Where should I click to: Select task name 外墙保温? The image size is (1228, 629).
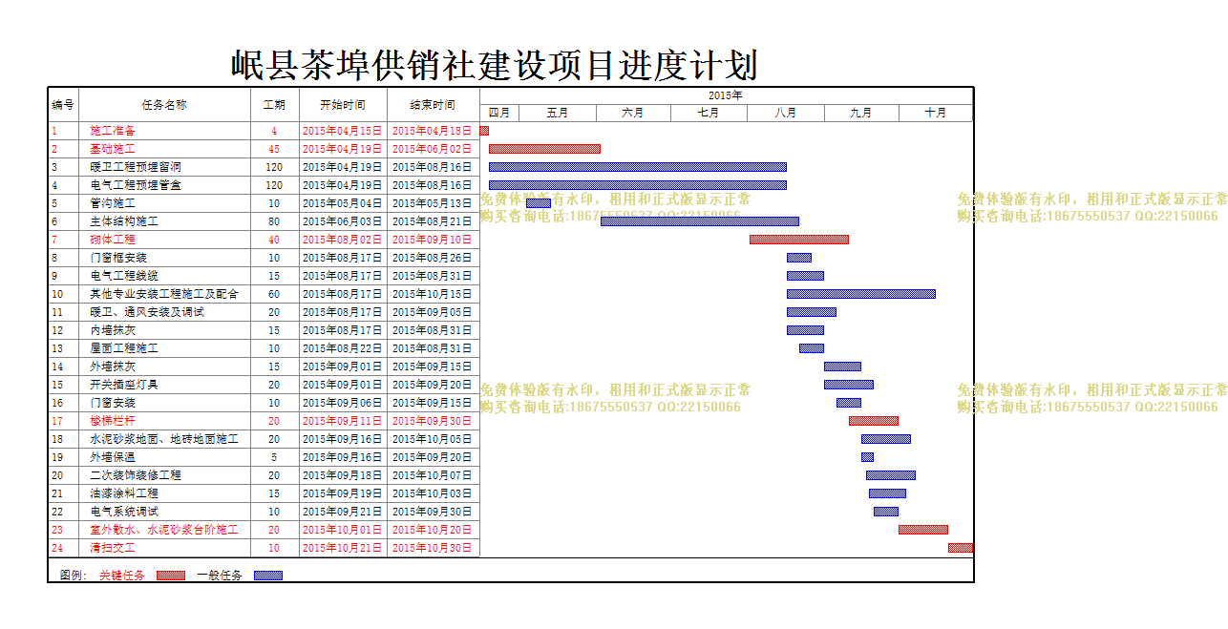pyautogui.click(x=113, y=457)
